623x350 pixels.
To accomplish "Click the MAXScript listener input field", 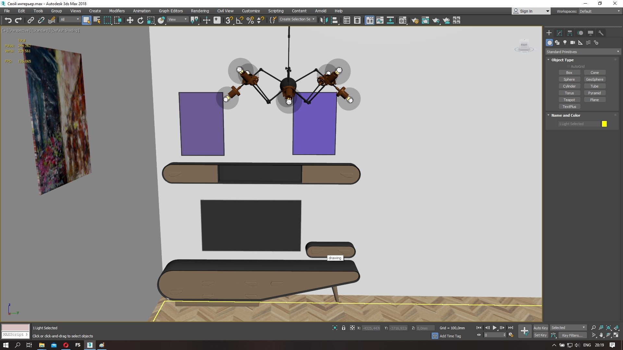I will coord(15,334).
